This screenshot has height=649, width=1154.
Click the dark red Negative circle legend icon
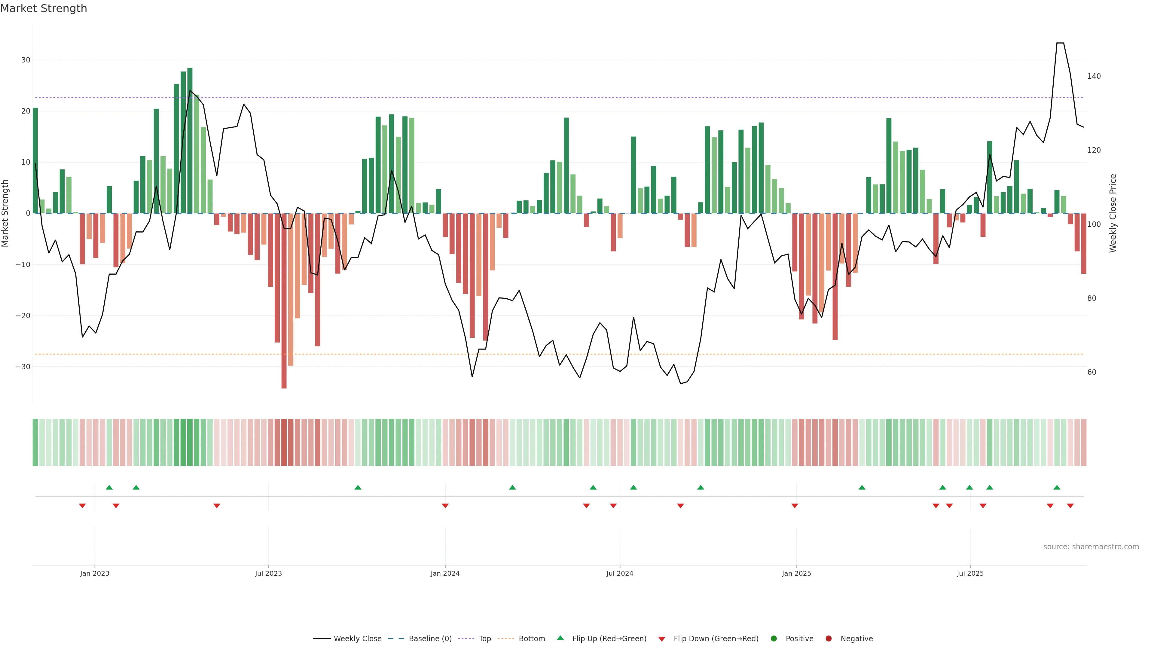click(x=828, y=639)
